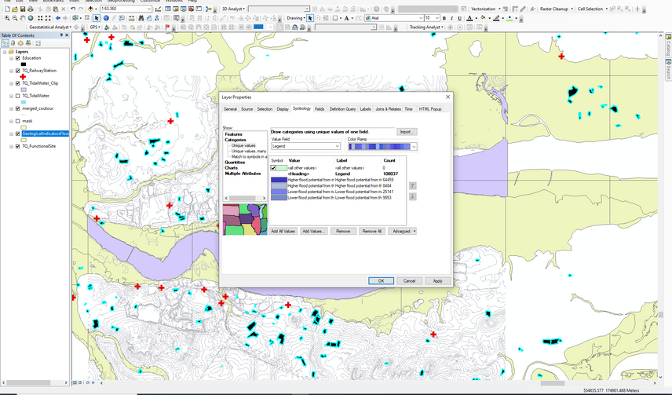
Task: Click the Add Data button icon
Action: coord(92,9)
